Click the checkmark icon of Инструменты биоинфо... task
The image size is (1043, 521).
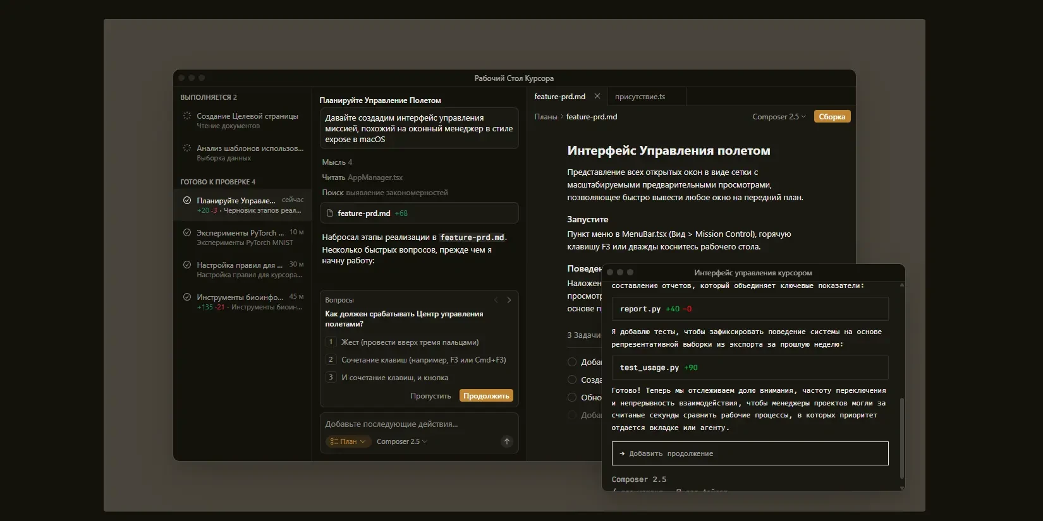[x=187, y=297]
